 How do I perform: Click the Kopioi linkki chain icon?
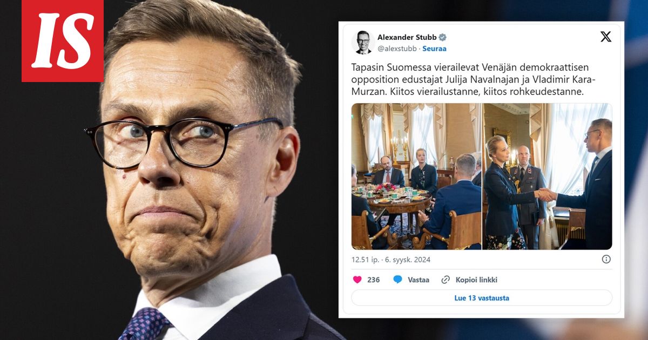(446, 280)
